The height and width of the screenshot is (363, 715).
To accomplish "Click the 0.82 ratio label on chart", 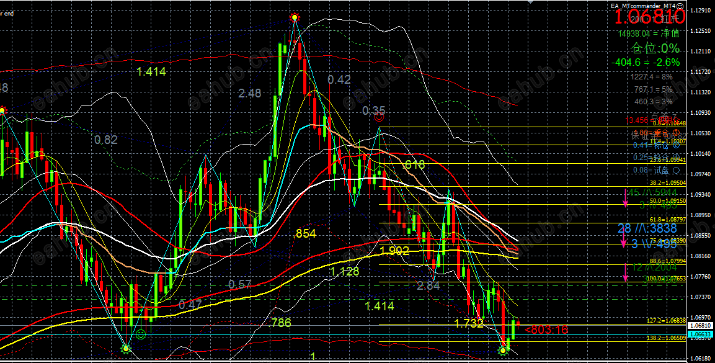I will (x=106, y=140).
